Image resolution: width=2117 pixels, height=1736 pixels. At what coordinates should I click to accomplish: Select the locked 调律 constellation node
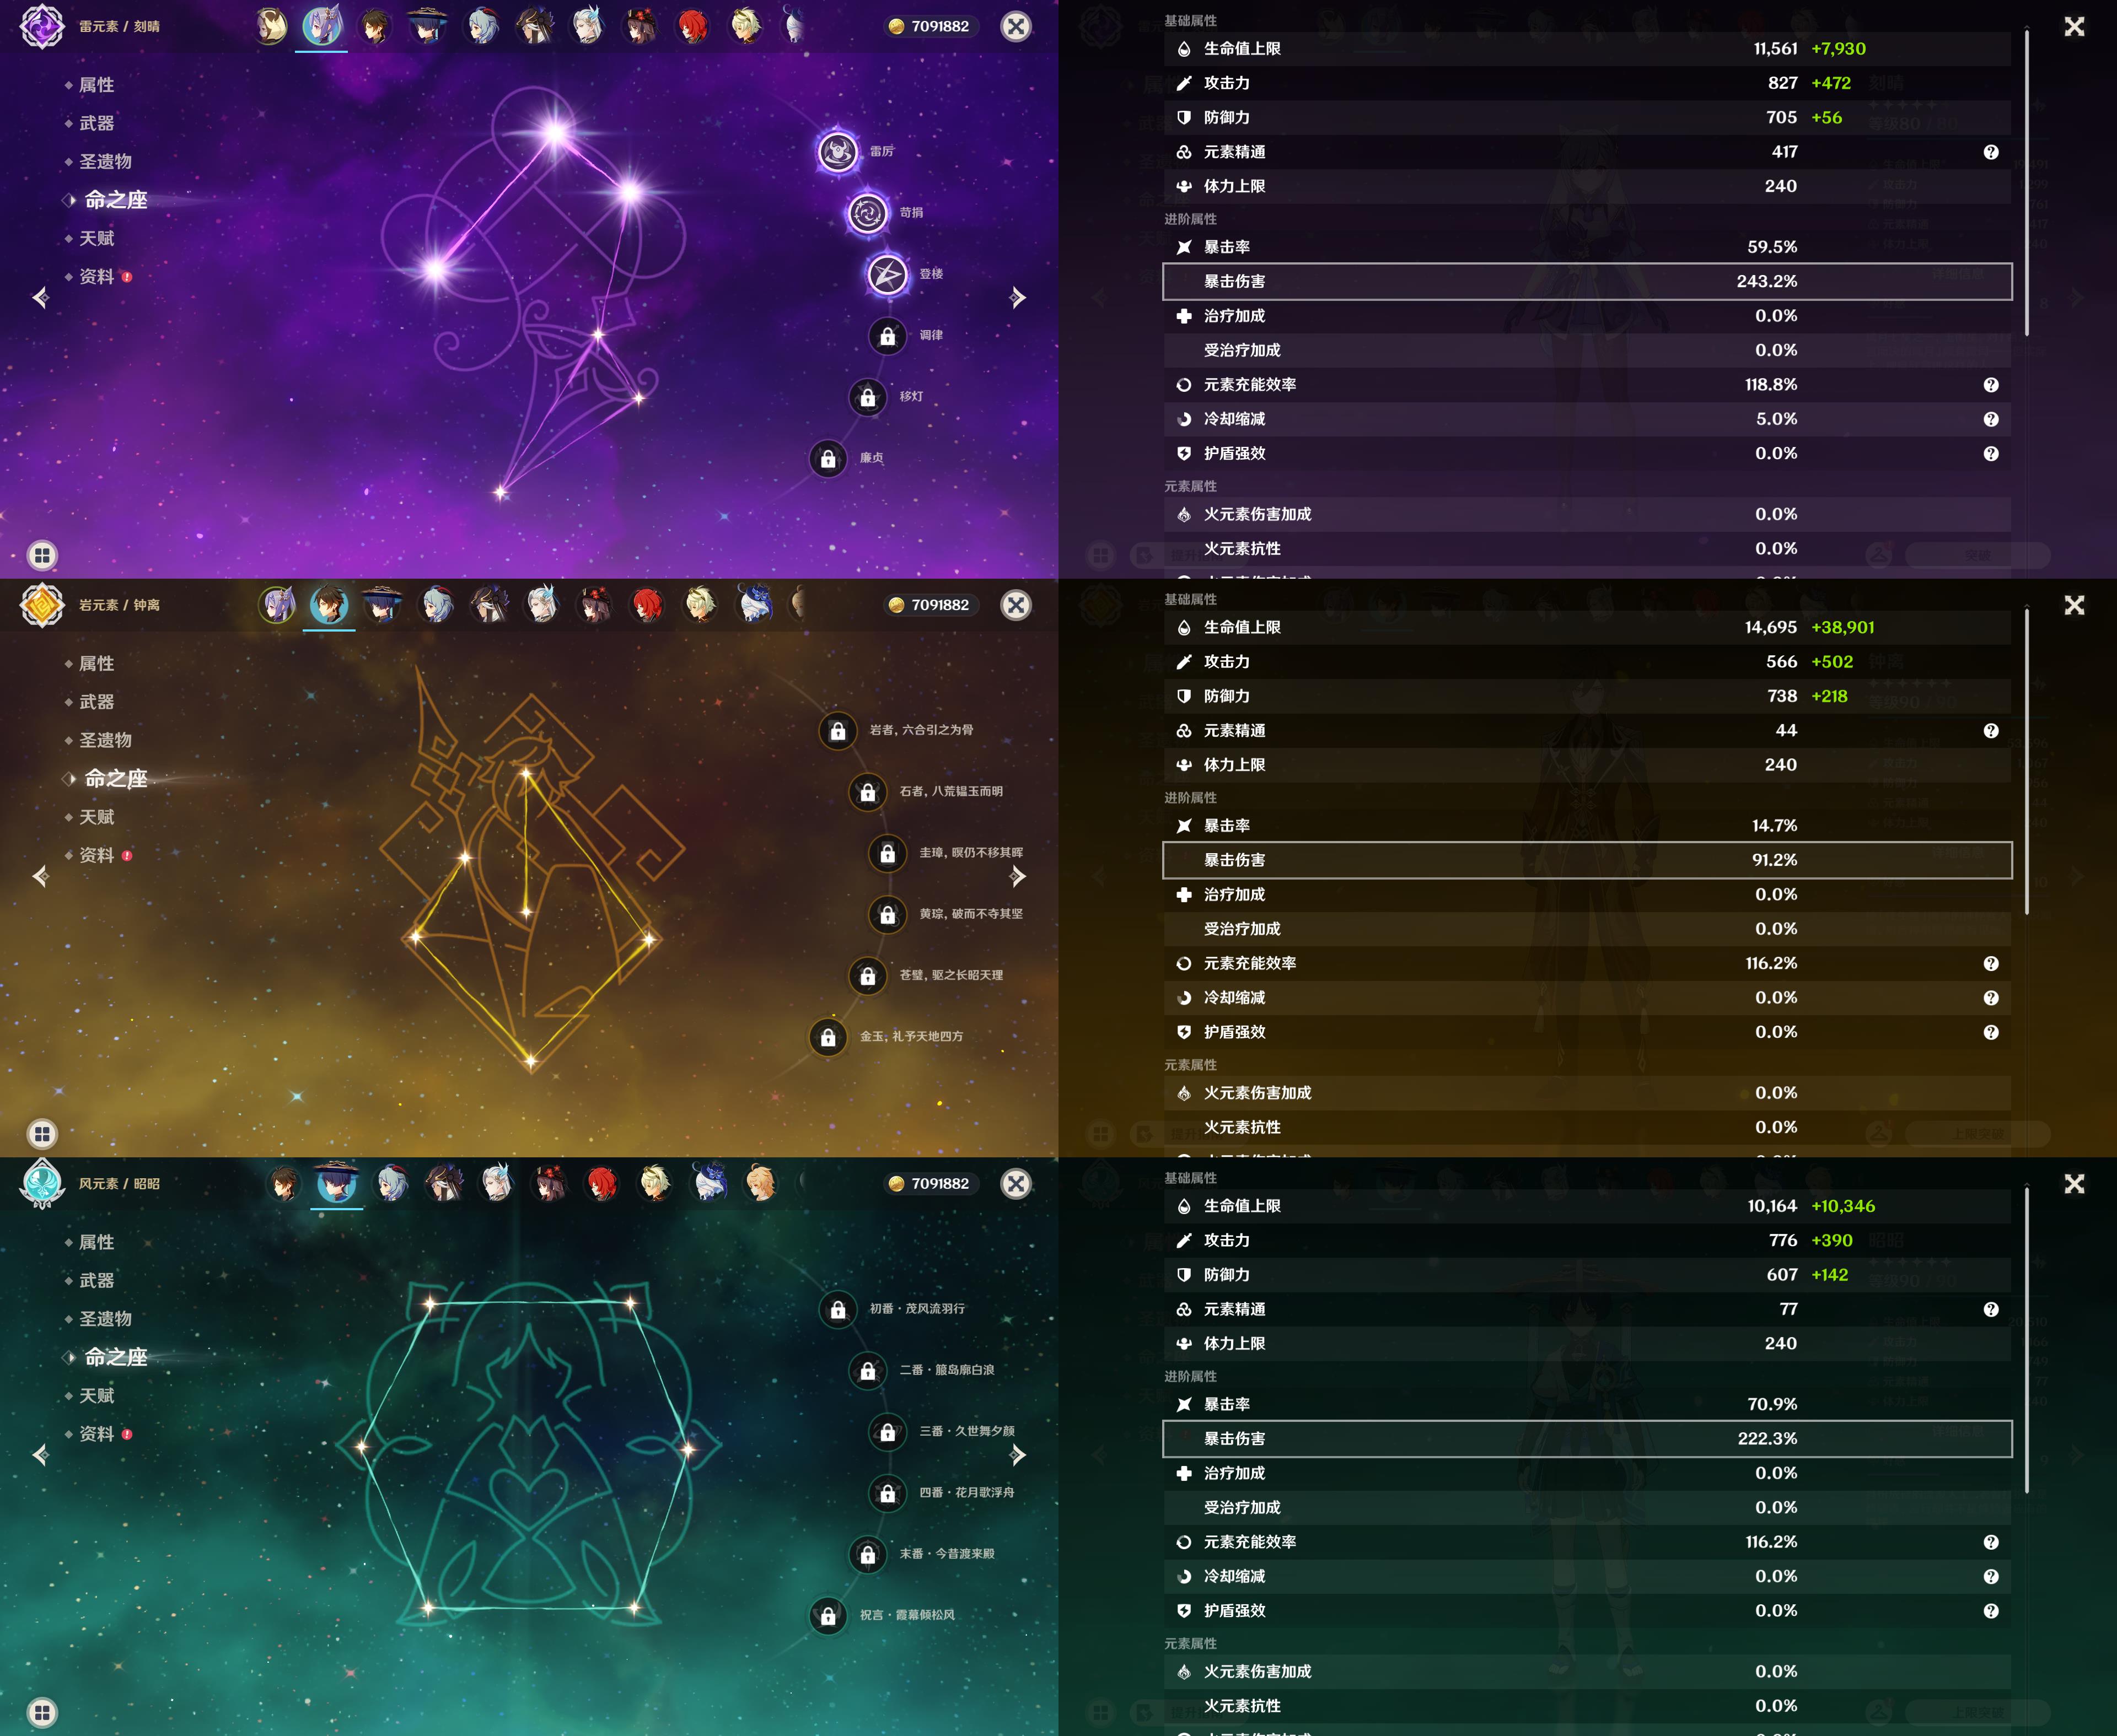(888, 336)
